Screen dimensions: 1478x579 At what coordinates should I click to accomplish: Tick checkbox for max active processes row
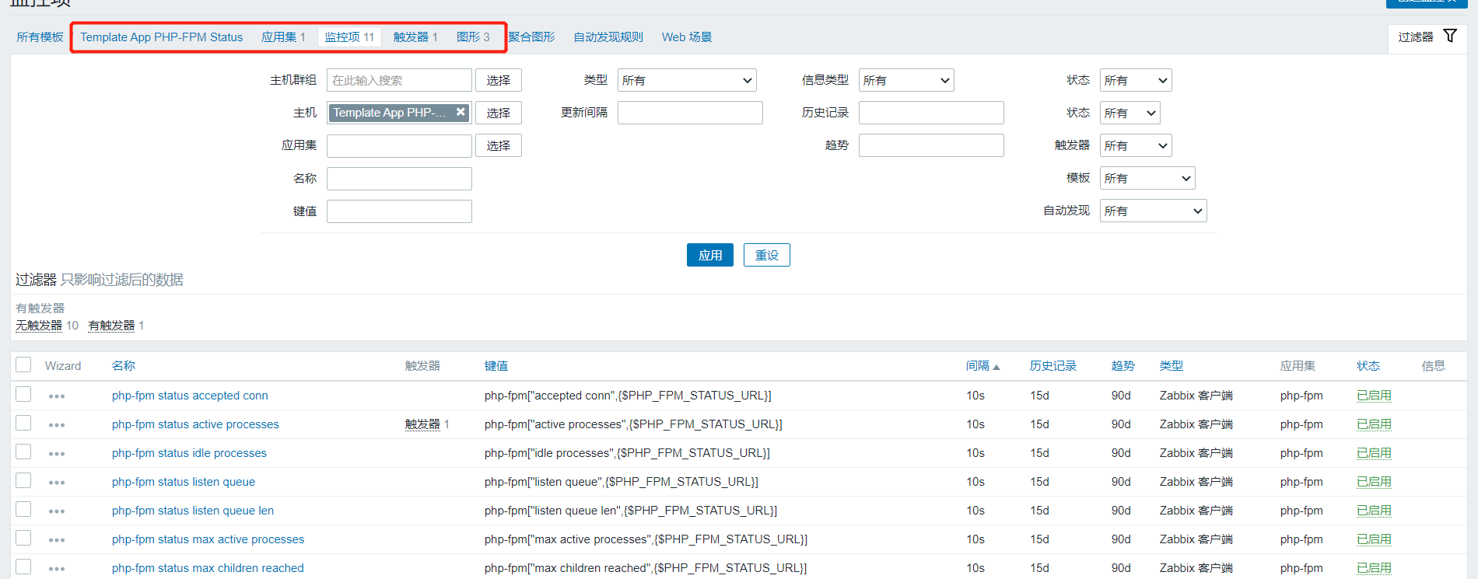tap(23, 538)
